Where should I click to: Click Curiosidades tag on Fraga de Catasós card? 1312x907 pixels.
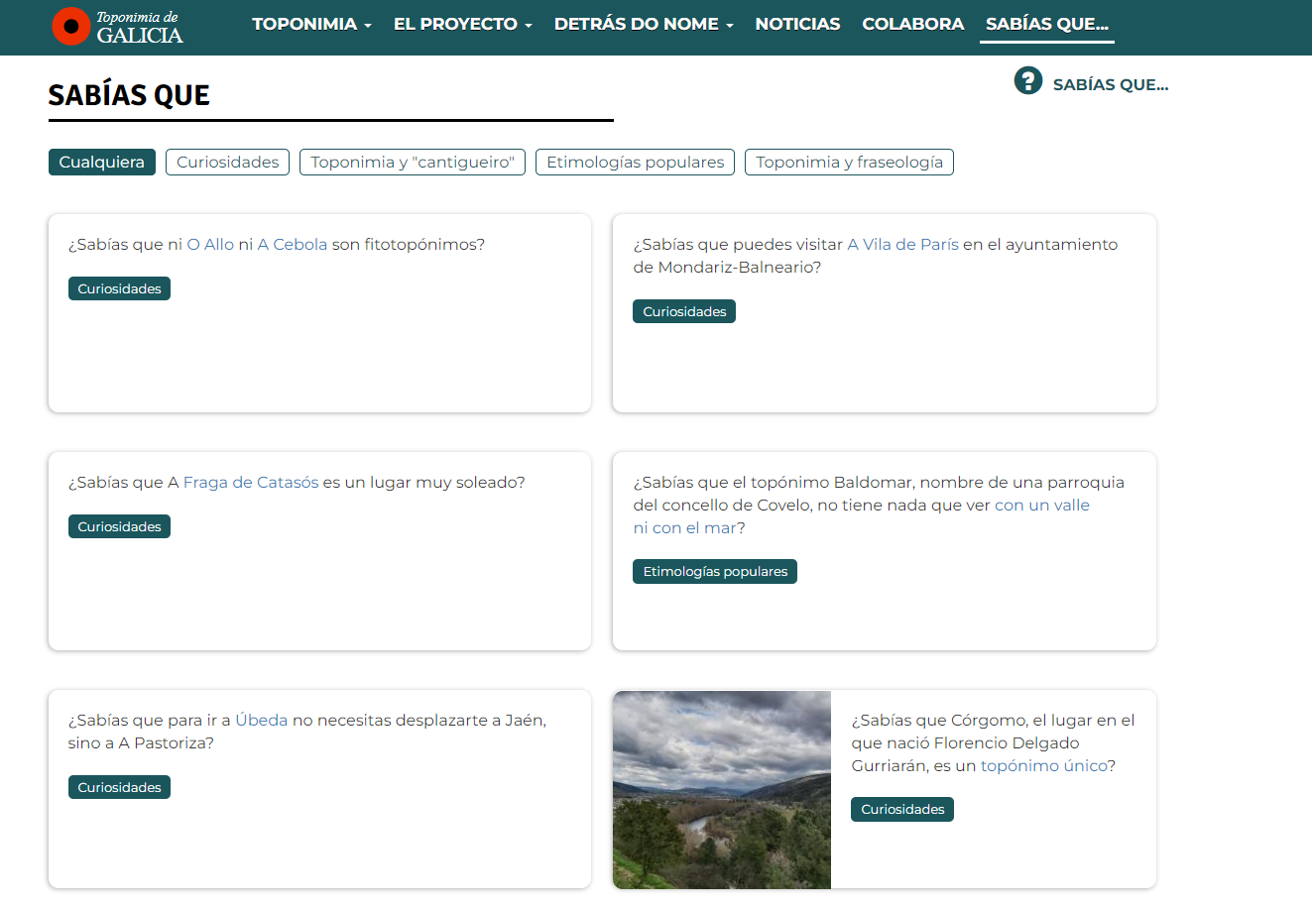point(120,527)
